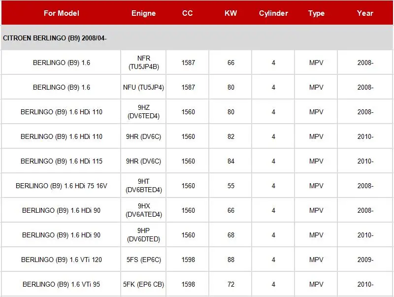Click the 'Cylinder' column header
The width and height of the screenshot is (394, 297).
coord(273,13)
